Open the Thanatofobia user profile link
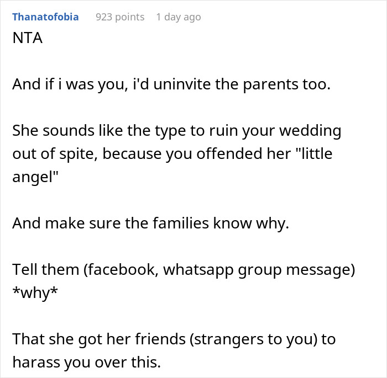The image size is (387, 378). coord(45,17)
